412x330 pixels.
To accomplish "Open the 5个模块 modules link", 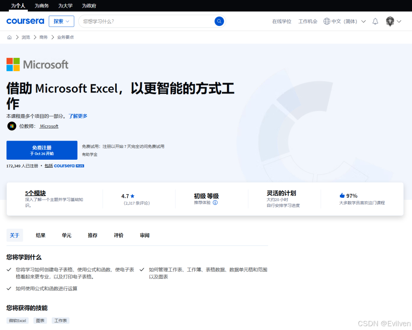I will 35,193.
